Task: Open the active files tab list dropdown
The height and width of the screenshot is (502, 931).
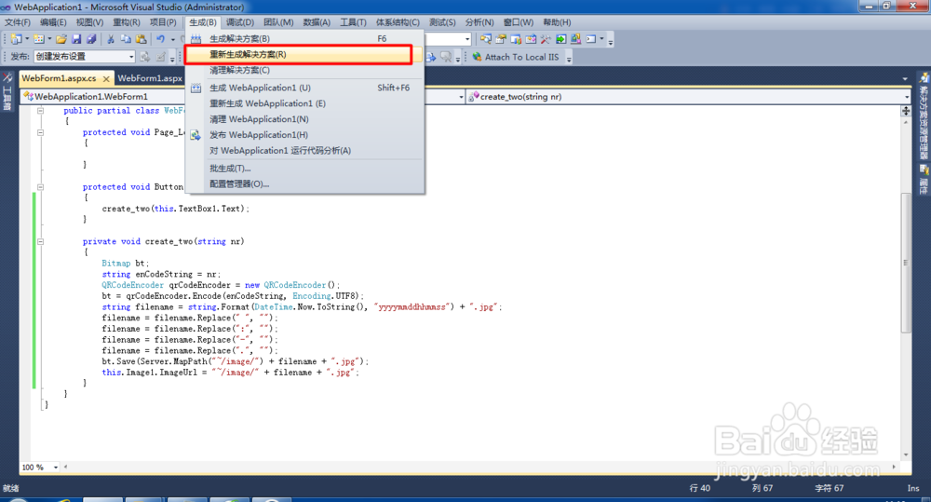Action: [x=905, y=78]
